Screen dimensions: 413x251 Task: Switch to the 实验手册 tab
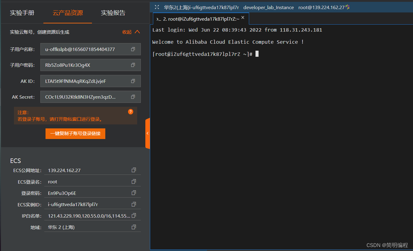[x=22, y=13]
